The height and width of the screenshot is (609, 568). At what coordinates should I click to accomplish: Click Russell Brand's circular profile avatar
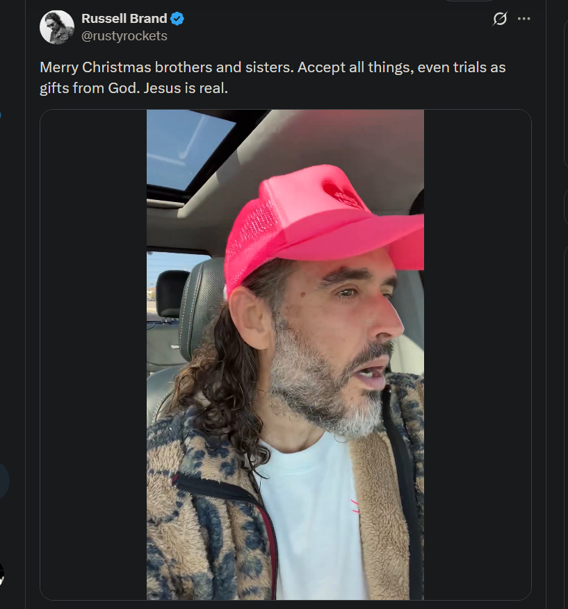coord(57,28)
